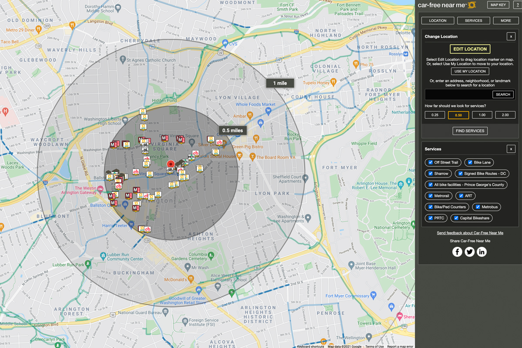Set search distance to 0.25 miles
This screenshot has width=522, height=348.
pos(435,115)
